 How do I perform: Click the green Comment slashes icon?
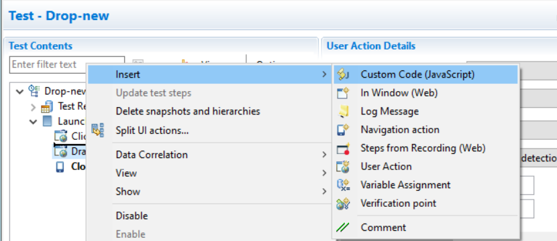tap(342, 228)
